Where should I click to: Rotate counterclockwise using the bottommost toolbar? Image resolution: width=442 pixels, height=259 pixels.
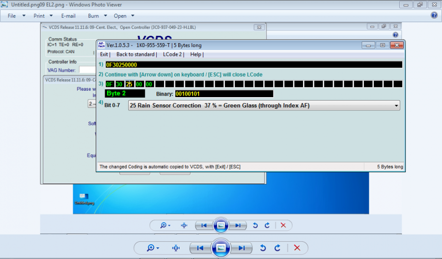click(263, 248)
